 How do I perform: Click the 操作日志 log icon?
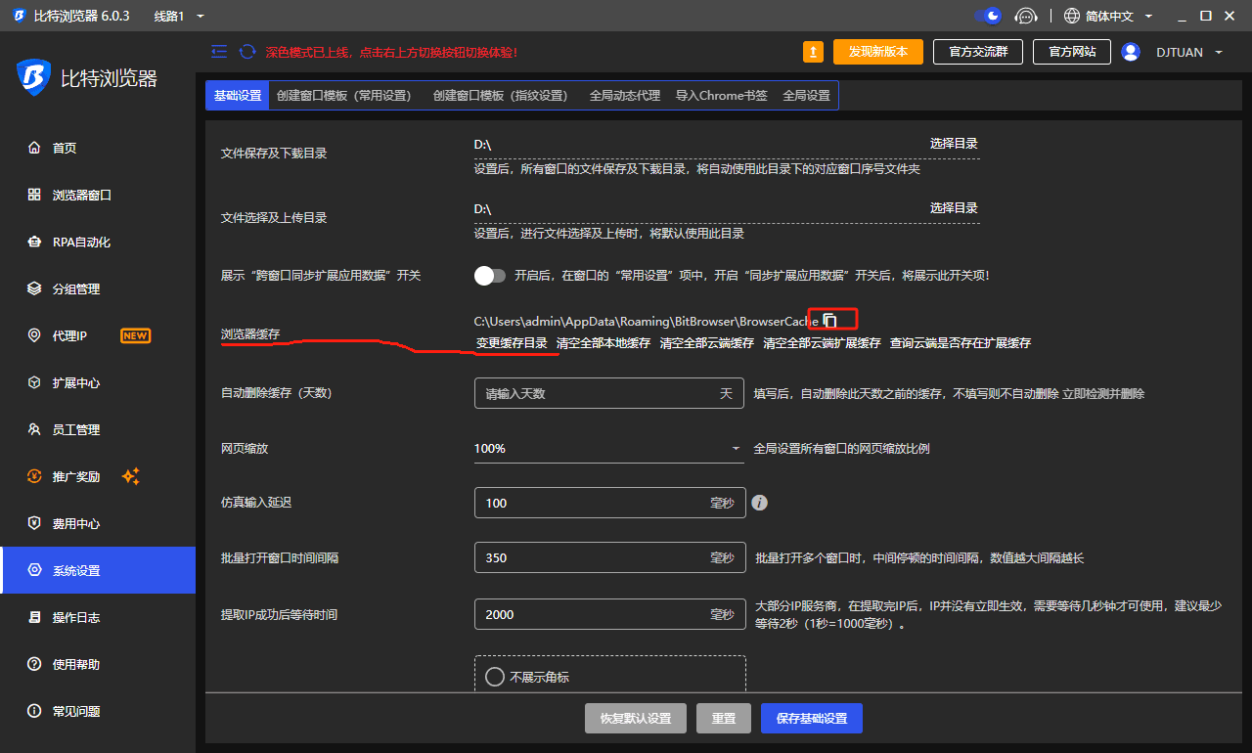pyautogui.click(x=34, y=617)
